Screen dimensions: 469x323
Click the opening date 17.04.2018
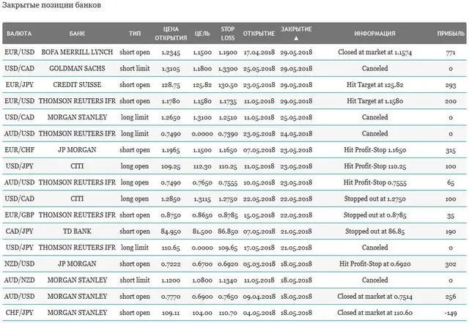point(259,53)
